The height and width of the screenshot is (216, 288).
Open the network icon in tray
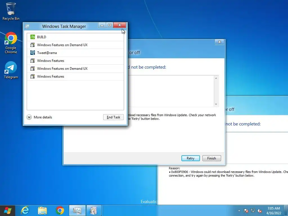pyautogui.click(x=253, y=211)
